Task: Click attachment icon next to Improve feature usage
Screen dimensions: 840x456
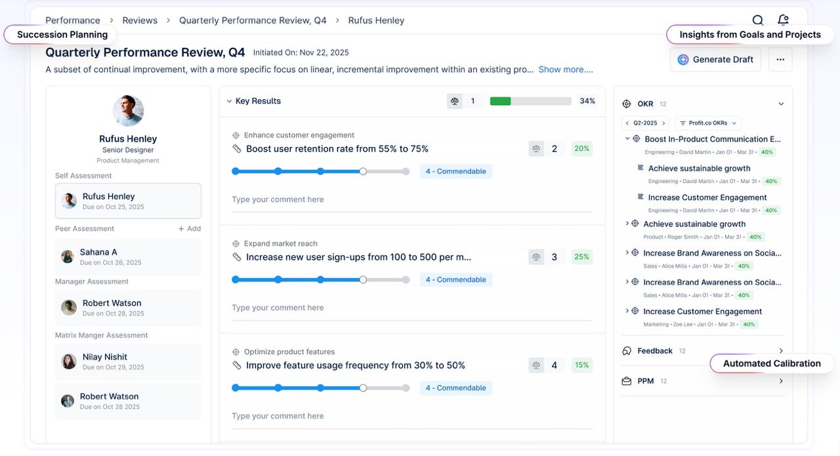Action: point(237,365)
